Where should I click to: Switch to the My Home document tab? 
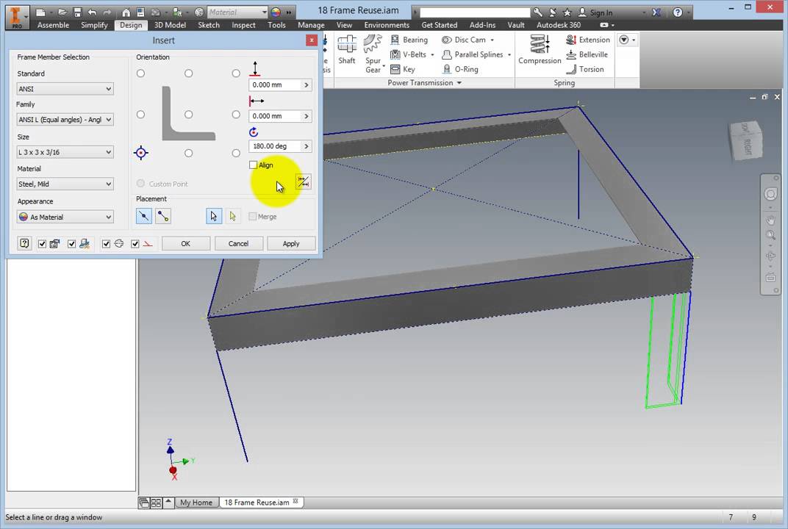[196, 503]
